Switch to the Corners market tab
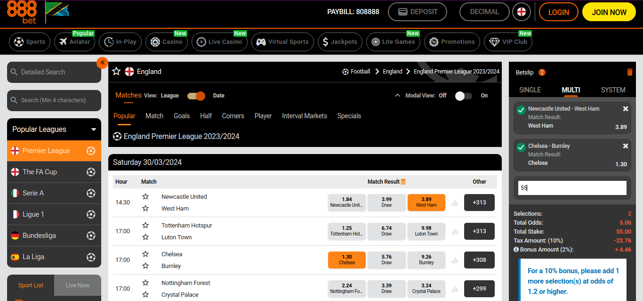This screenshot has width=643, height=301. (233, 116)
